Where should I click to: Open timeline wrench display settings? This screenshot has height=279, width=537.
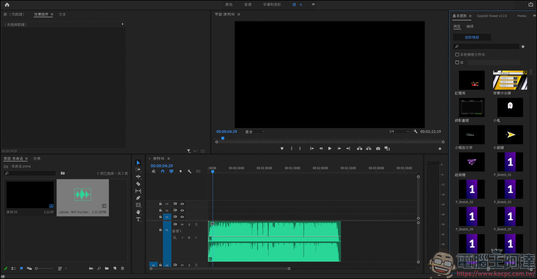click(189, 172)
